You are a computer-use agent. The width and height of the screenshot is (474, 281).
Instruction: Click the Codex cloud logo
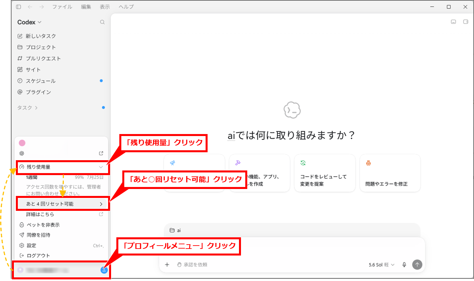[292, 110]
